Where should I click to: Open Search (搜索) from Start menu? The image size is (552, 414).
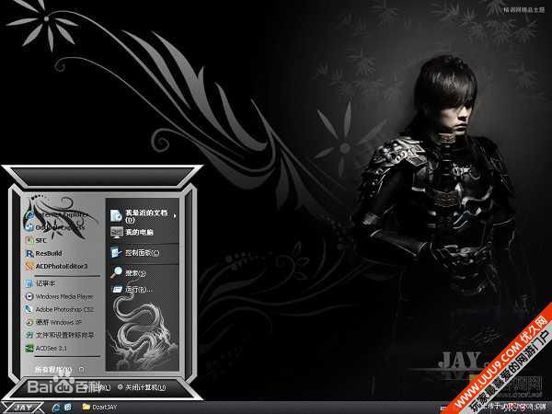pos(128,273)
